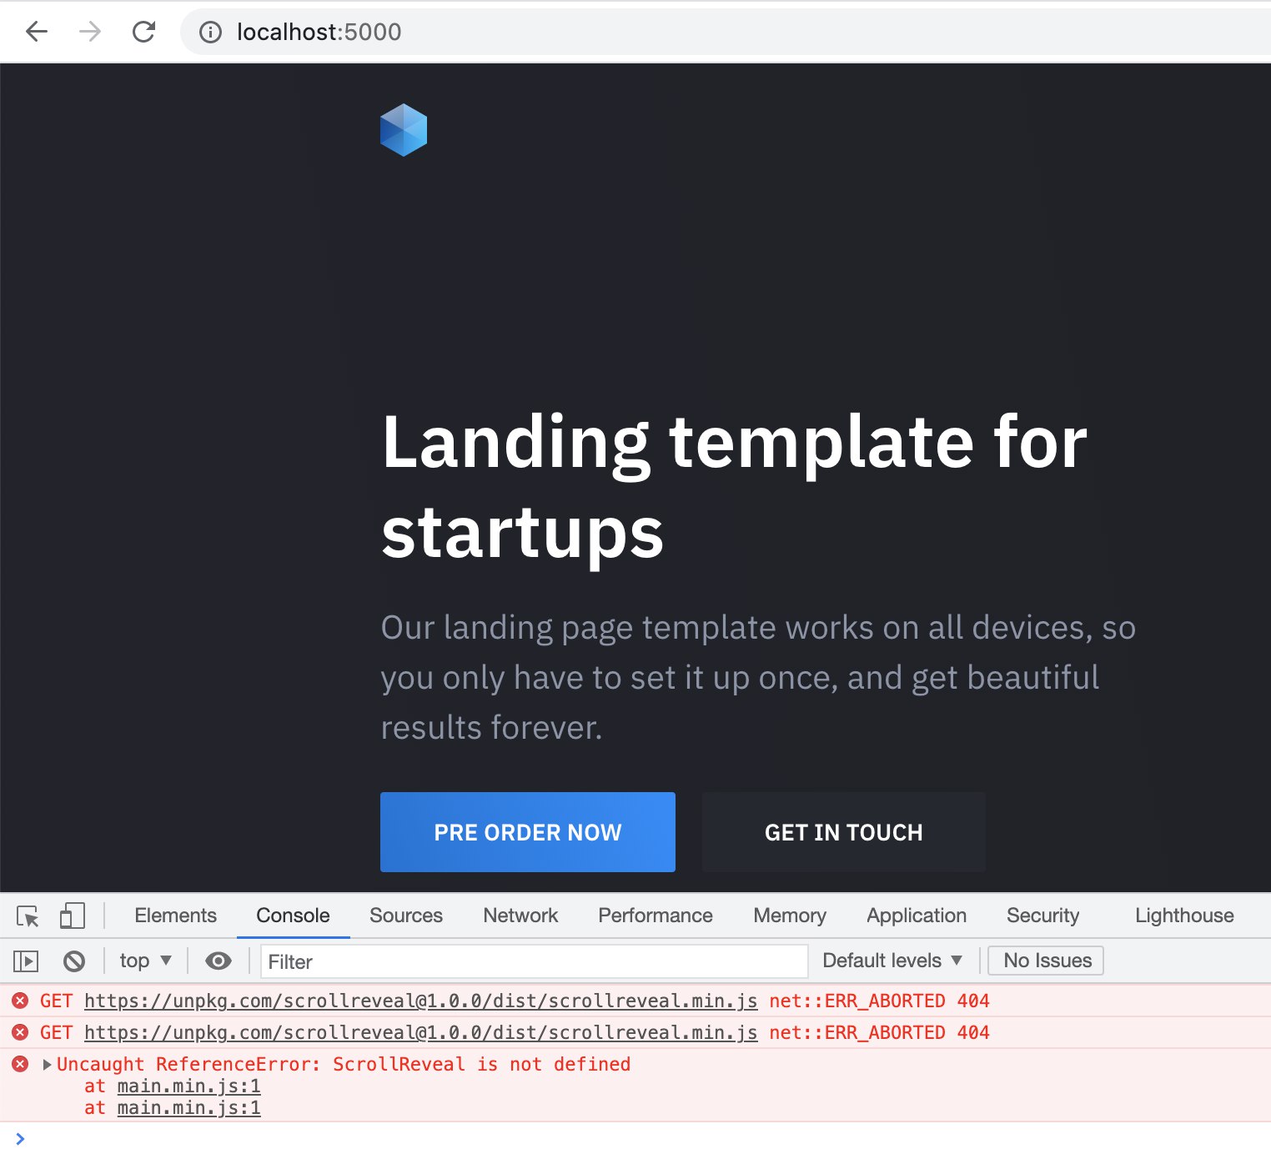This screenshot has width=1271, height=1174.
Task: Click the ReferenceError red error icon
Action: tap(21, 1064)
